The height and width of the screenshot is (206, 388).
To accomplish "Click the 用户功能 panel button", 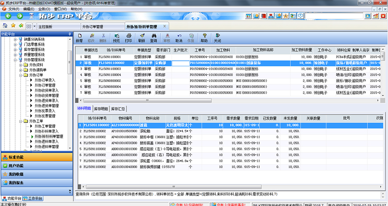I will [x=36, y=165].
